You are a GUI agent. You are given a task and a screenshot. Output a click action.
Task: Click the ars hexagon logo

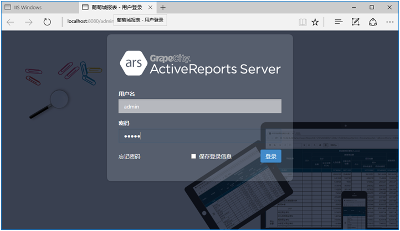(134, 63)
